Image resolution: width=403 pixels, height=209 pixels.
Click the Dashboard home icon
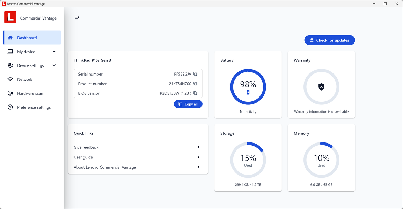pyautogui.click(x=10, y=38)
